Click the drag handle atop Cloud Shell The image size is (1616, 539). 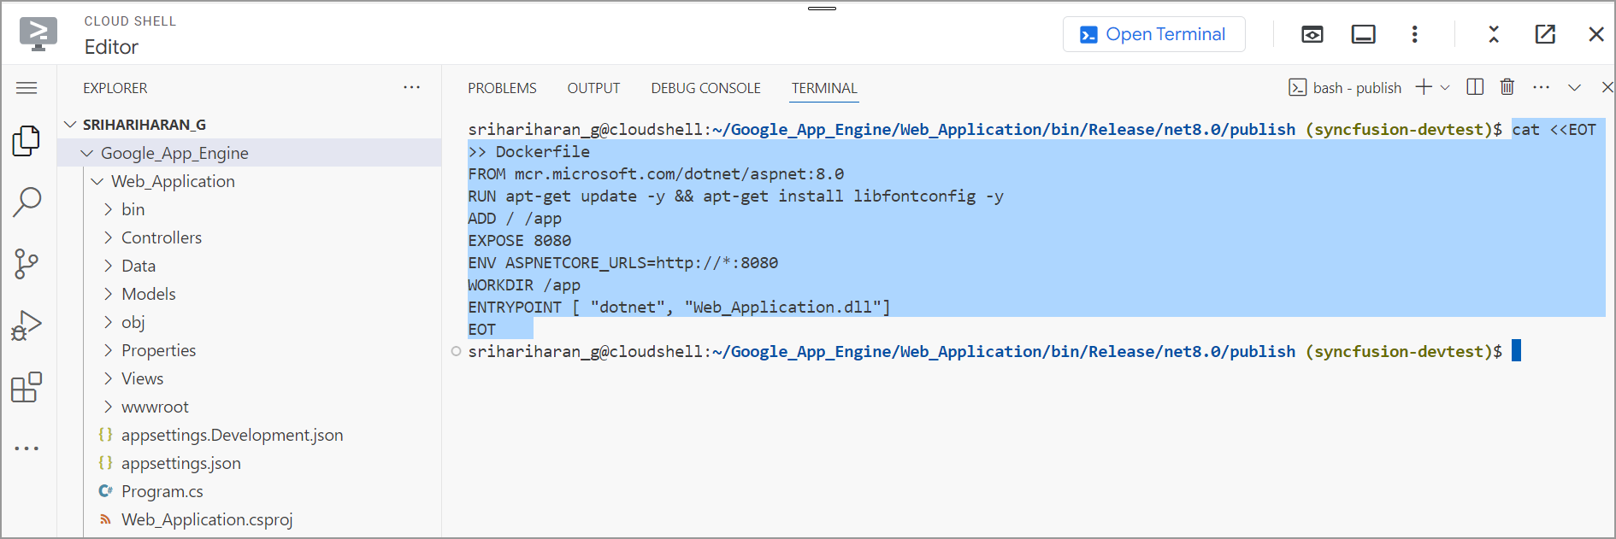tap(822, 9)
